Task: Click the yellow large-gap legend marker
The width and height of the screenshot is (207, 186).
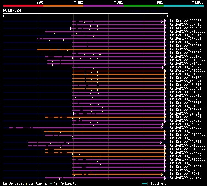Action: click(x=27, y=183)
